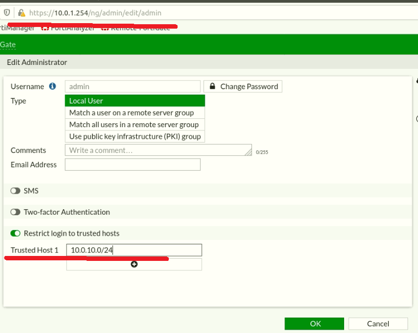Focus the Comments text area
The width and height of the screenshot is (418, 333).
tap(158, 150)
